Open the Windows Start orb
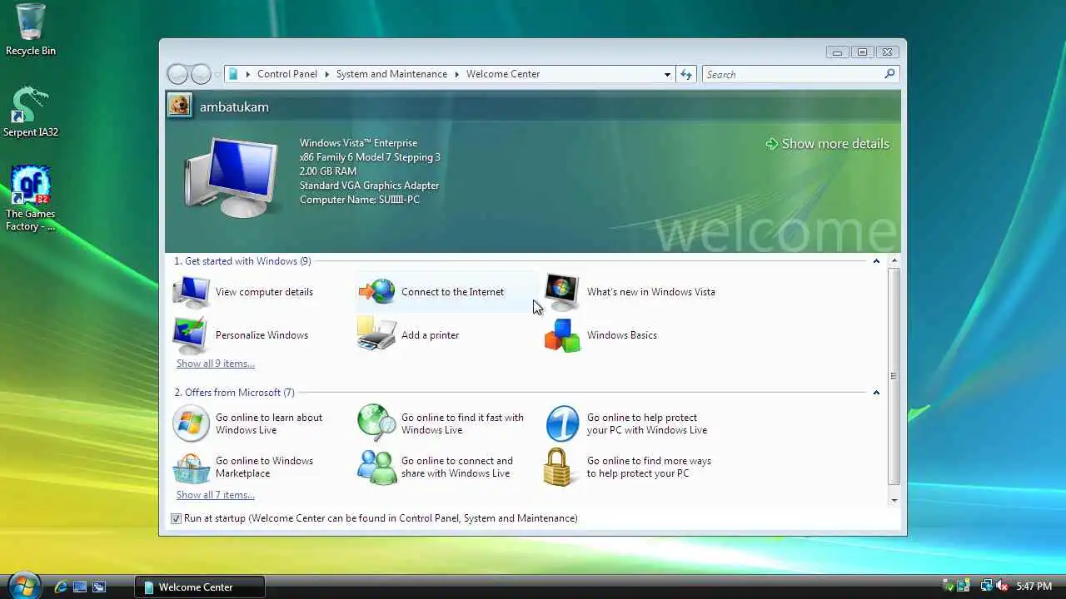Screen dimensions: 1066x599 point(23,586)
